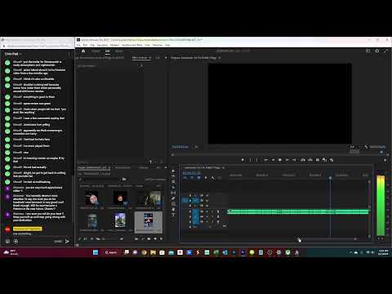Select the Razor tool in the tools panel
392x294 pixels.
pyautogui.click(x=173, y=187)
